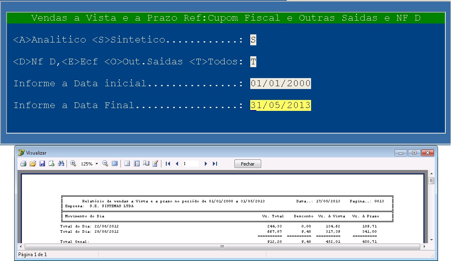Find text using binoculars icon
Viewport: 451px width, 261px height.
click(61, 163)
